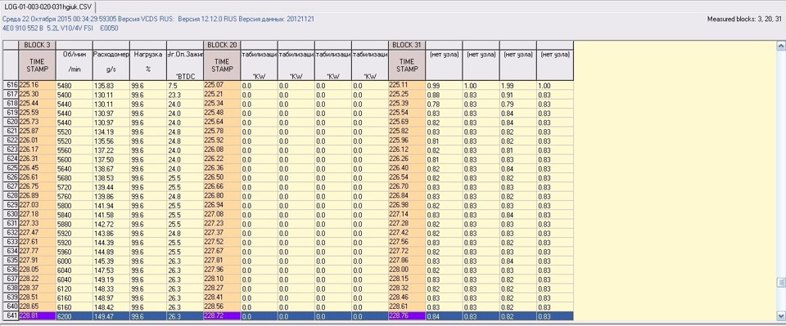
Task: Click timestamp 226.50 in row 626
Action: click(x=222, y=177)
